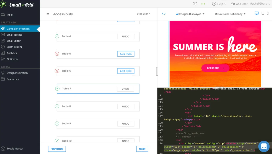Open the No Color Deficiency dropdown
272x154 pixels.
[230, 14]
